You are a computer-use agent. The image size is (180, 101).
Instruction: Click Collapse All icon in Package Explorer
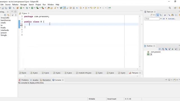5,15
